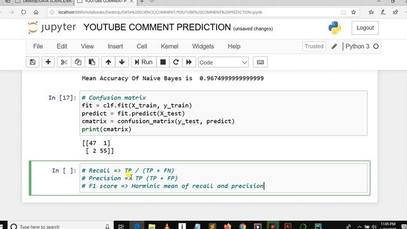Paste cells below icon
This screenshot has height=229, width=407.
point(92,62)
